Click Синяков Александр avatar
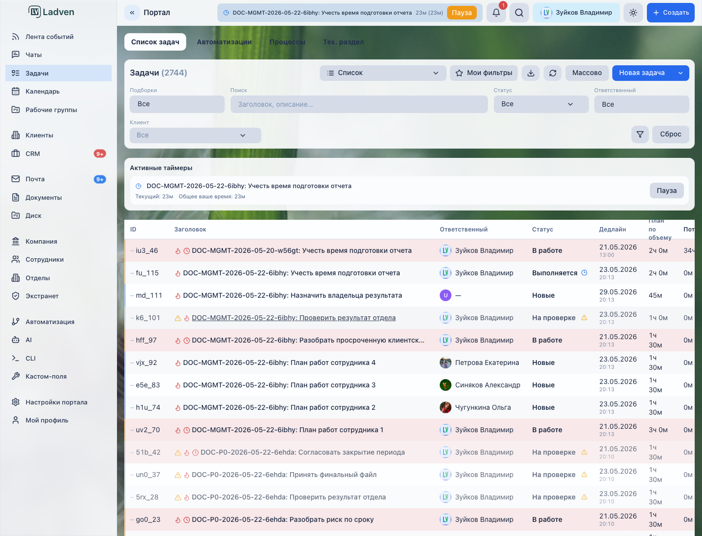The width and height of the screenshot is (702, 536). pyautogui.click(x=446, y=385)
